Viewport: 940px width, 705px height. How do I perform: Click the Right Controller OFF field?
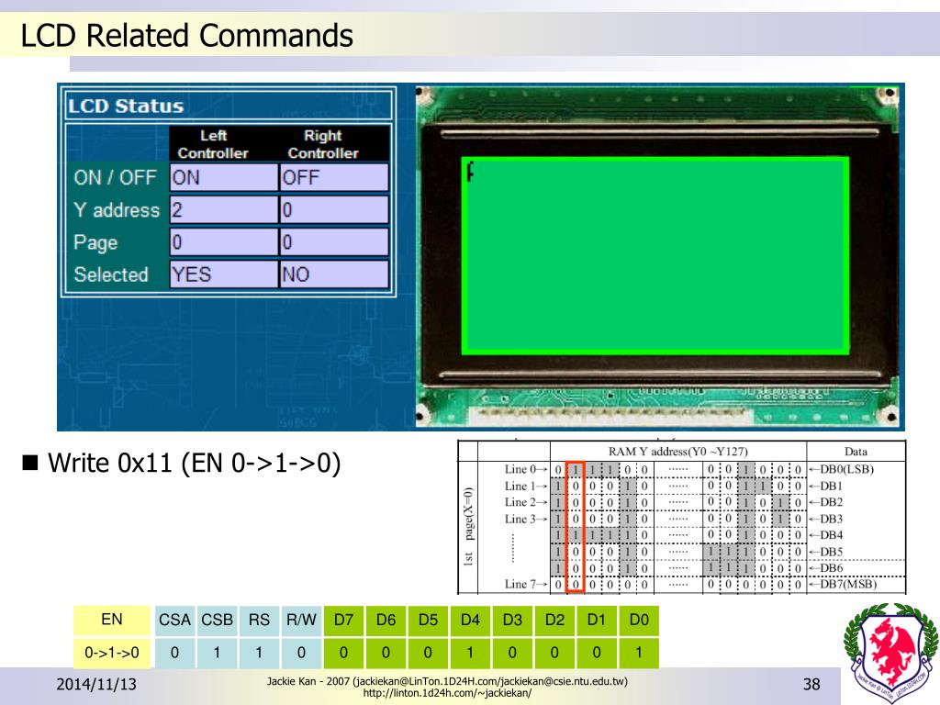click(334, 177)
